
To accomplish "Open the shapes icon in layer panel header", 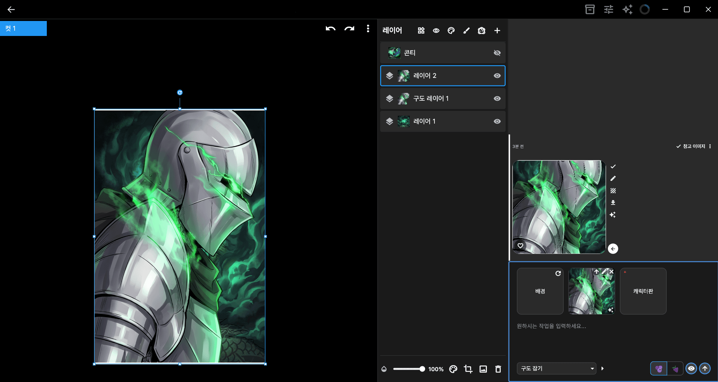I will click(421, 31).
